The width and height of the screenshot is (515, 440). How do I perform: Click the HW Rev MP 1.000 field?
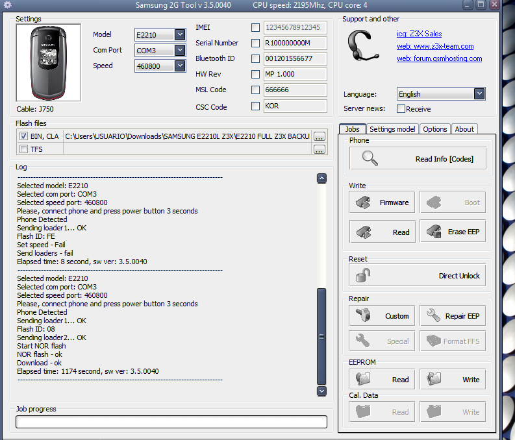coord(295,74)
